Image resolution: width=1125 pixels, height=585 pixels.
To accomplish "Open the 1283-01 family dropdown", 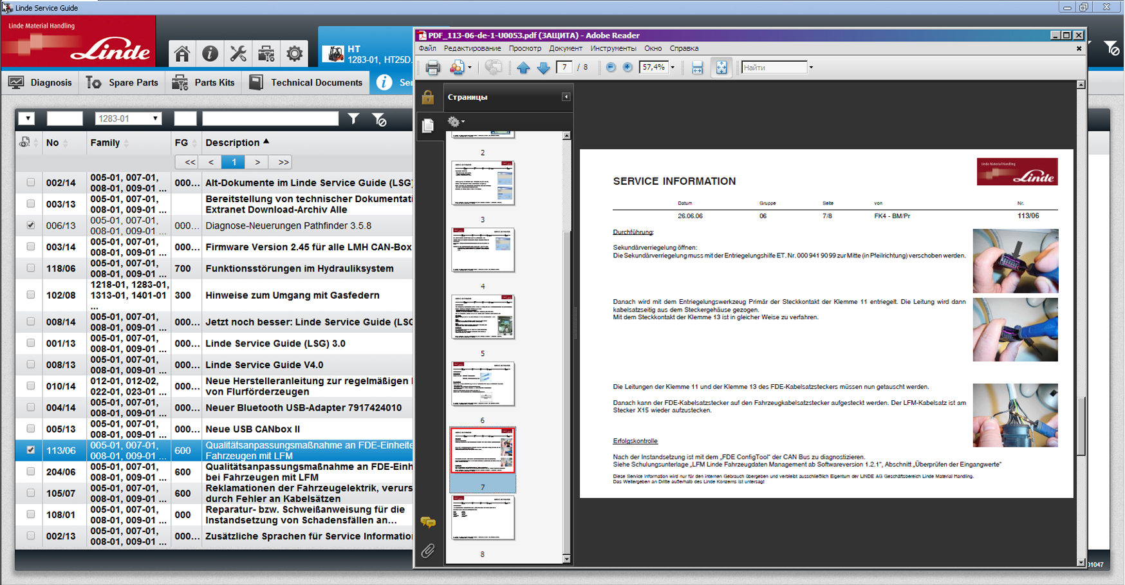I will click(x=128, y=118).
